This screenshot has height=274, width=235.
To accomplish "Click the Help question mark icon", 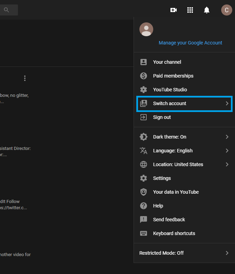I will tap(144, 206).
